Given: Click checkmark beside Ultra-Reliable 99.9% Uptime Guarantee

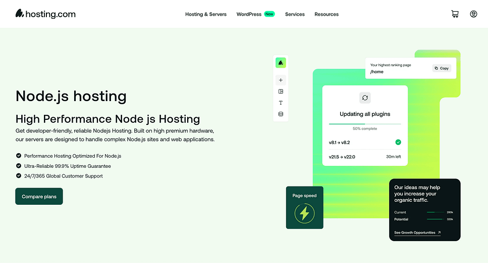Looking at the screenshot, I should click(x=19, y=166).
